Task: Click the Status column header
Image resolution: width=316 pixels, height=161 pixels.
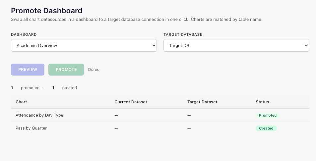Action: [x=262, y=102]
